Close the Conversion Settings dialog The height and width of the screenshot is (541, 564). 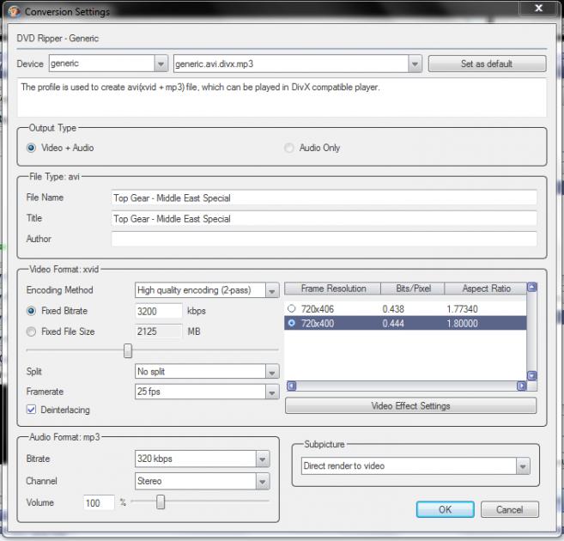click(x=538, y=9)
